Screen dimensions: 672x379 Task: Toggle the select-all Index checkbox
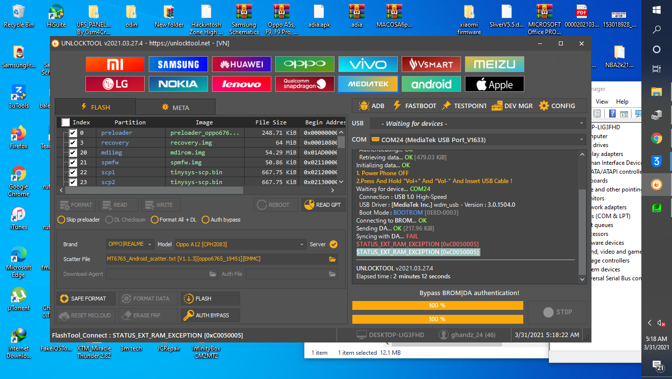tap(65, 122)
